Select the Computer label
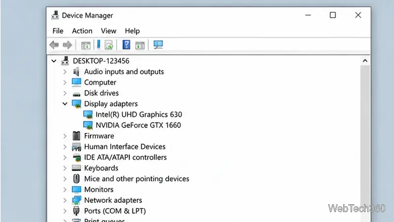Image resolution: width=394 pixels, height=222 pixels. pyautogui.click(x=100, y=82)
